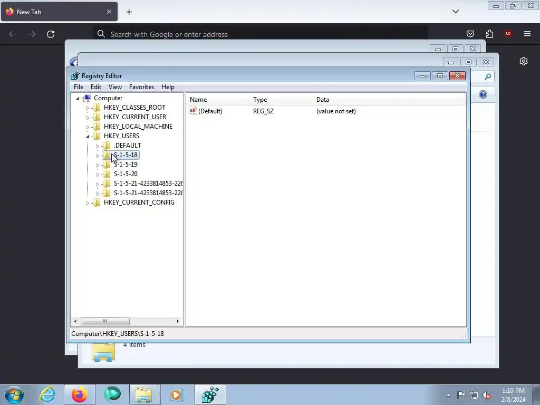Expand the HKEY_CURRENT_CONFIG key

[x=88, y=203]
